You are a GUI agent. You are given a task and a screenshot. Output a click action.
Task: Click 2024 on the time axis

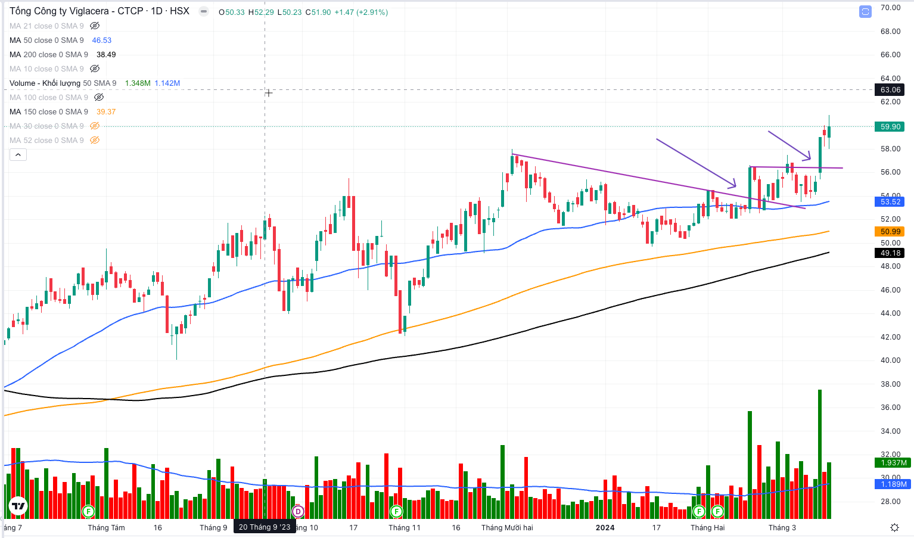605,528
